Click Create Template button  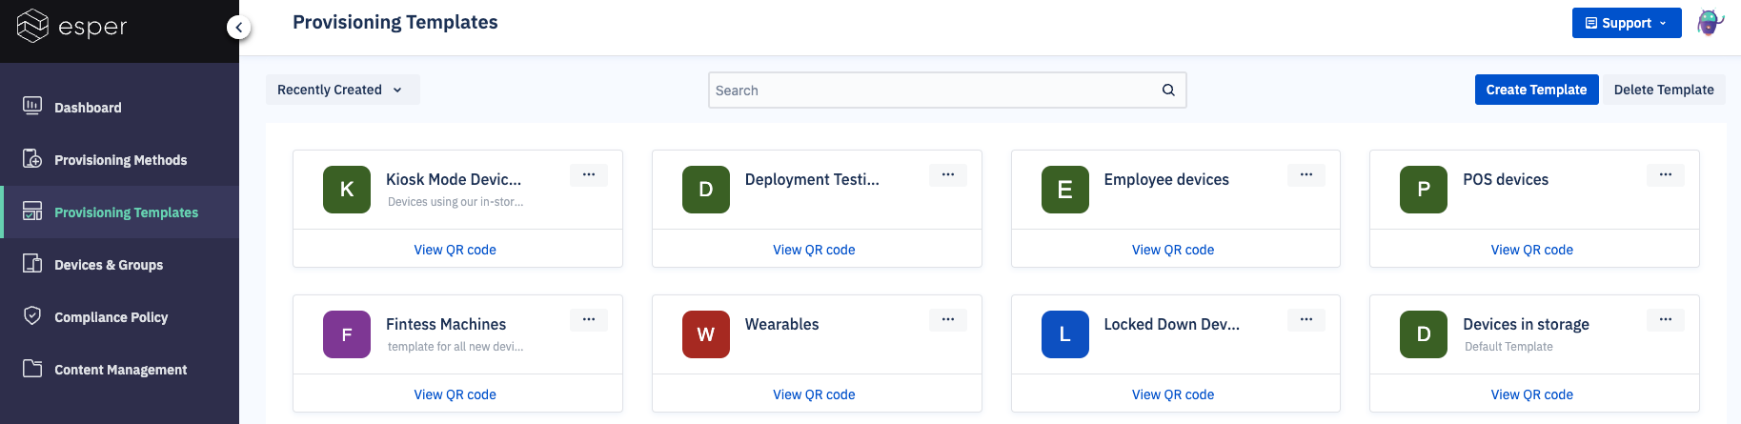click(x=1536, y=90)
